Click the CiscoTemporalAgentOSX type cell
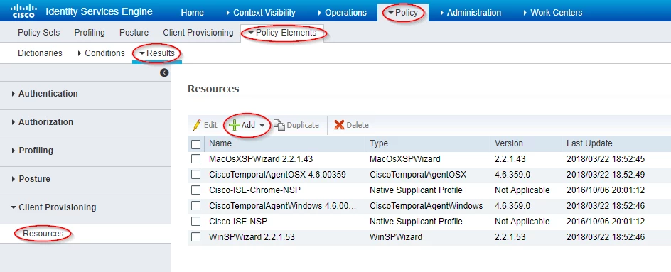The width and height of the screenshot is (671, 272). tap(418, 175)
